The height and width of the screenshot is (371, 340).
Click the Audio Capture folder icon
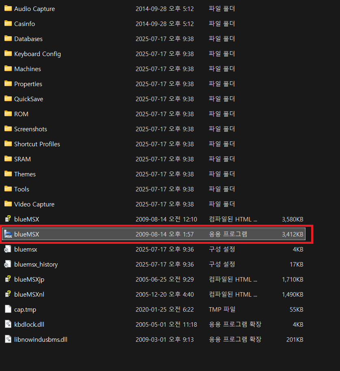8,9
